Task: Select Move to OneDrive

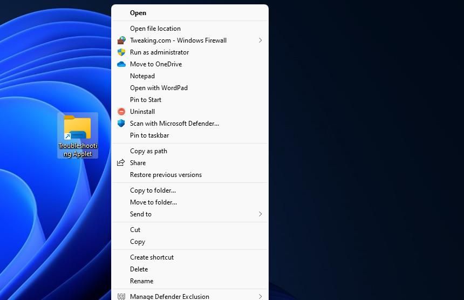Action: tap(190, 64)
